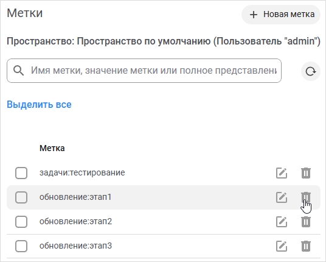
Task: Click the Пространство по умолчанию heading
Action: click(x=164, y=41)
